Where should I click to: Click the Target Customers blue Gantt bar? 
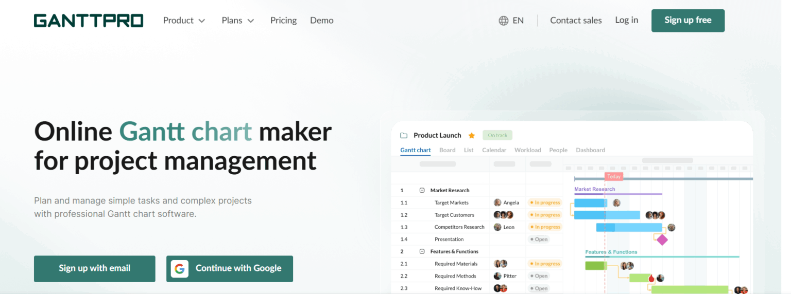[607, 215]
